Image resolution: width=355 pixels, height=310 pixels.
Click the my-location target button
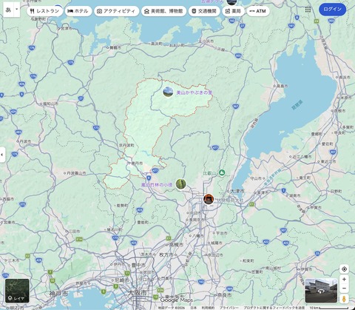[x=344, y=269]
